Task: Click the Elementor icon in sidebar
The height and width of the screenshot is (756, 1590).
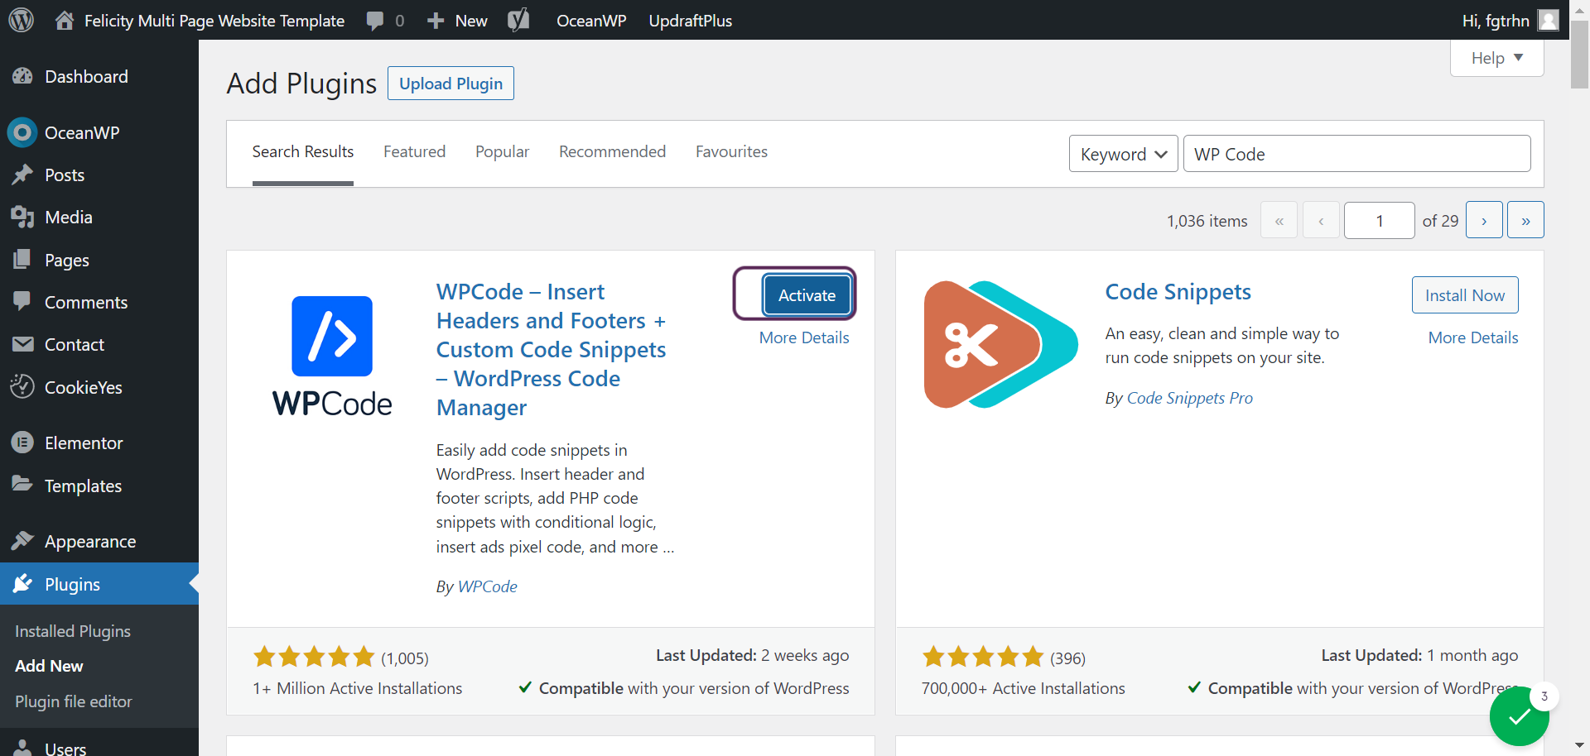Action: pos(22,443)
